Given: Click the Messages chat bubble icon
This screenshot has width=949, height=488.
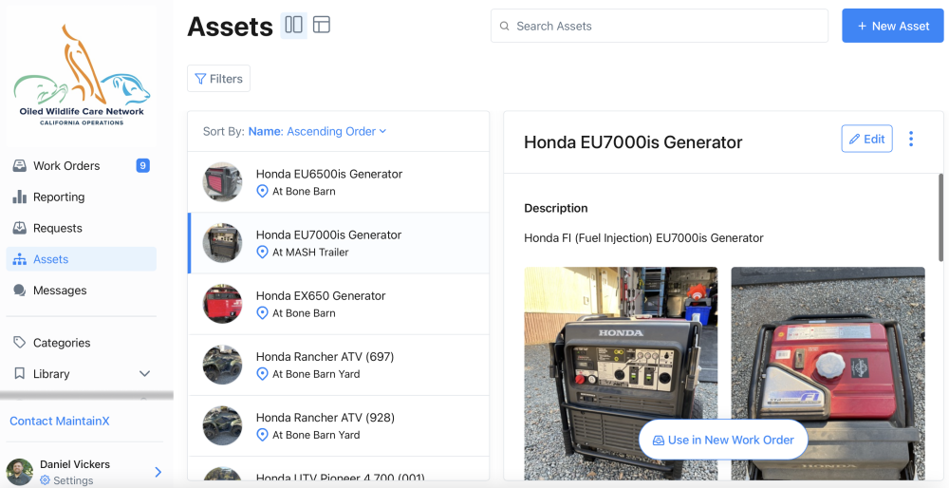Looking at the screenshot, I should click(x=20, y=291).
